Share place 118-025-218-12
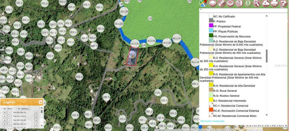The height and width of the screenshot is (131, 289). pos(9,116)
